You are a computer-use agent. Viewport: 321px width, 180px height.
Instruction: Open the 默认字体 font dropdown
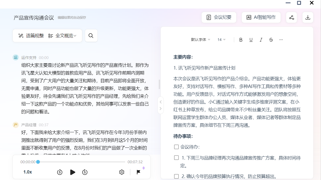pos(201,40)
